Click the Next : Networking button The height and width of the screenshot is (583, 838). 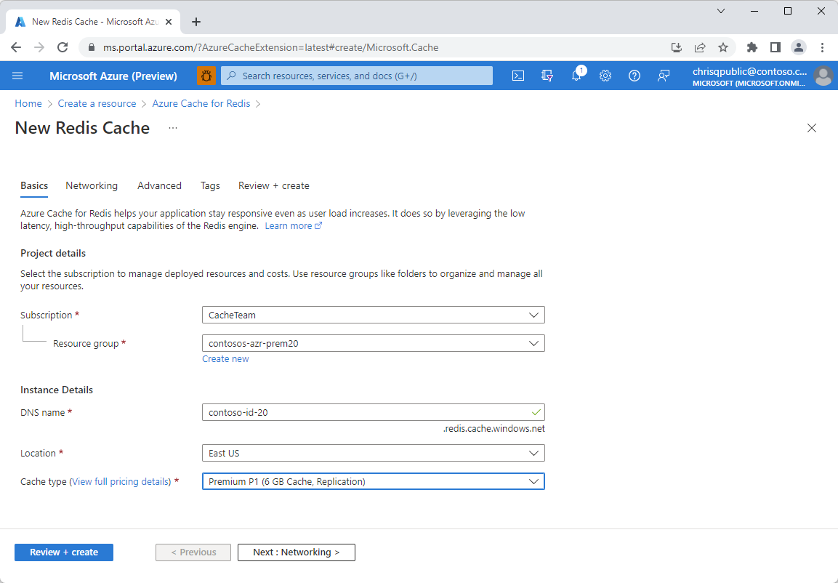click(x=296, y=552)
